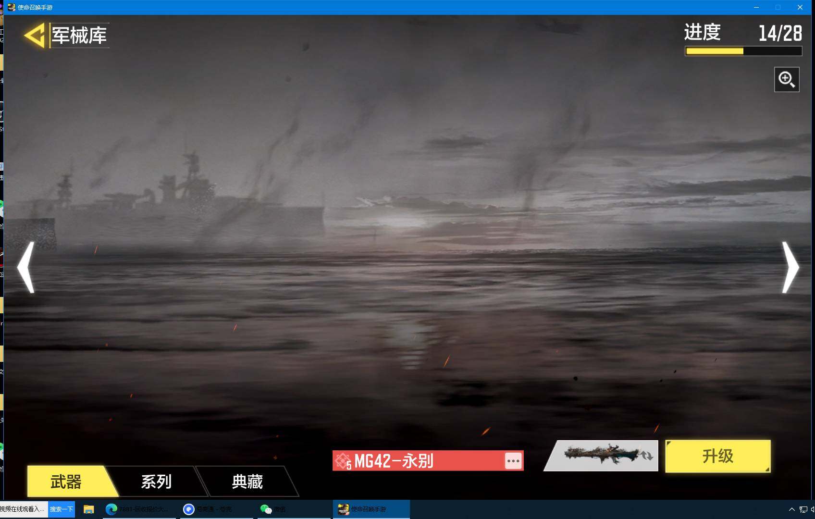The image size is (815, 519).
Task: Go back using the yellow arrow icon
Action: tap(34, 36)
